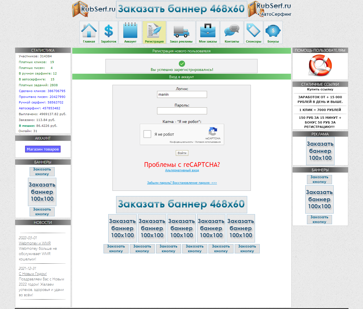This screenshot has width=363, height=309.
Task: Click the Автосерфинг: 457853482 text
Action: 39,108
